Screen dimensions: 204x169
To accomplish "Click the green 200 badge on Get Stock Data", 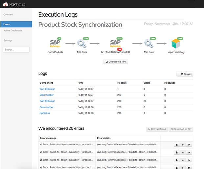I will tap(120, 39).
